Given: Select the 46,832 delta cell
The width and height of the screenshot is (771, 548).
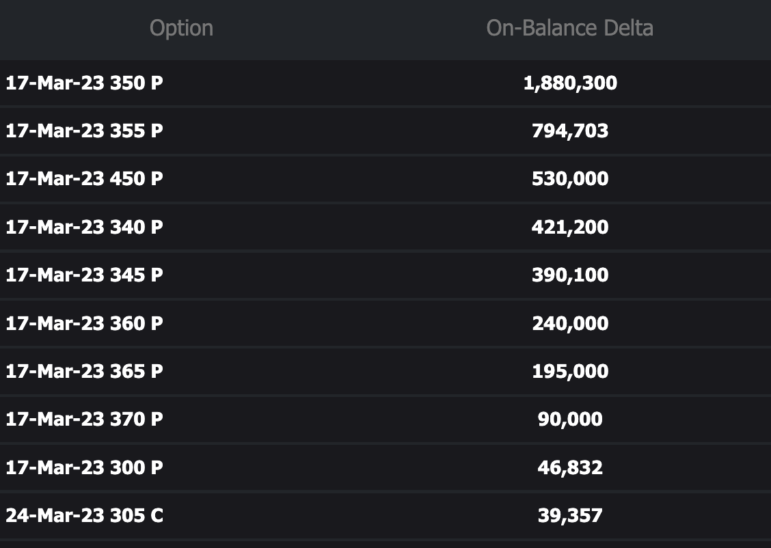Looking at the screenshot, I should tap(570, 467).
